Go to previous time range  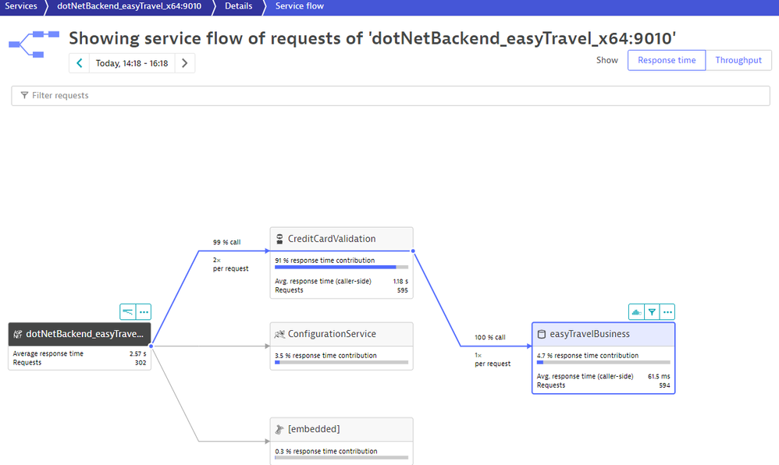point(80,63)
